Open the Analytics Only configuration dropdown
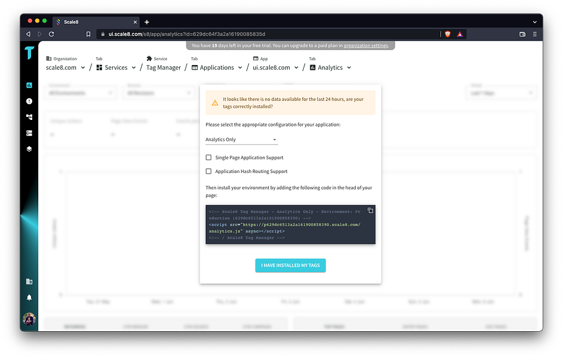The width and height of the screenshot is (563, 358). coord(242,140)
